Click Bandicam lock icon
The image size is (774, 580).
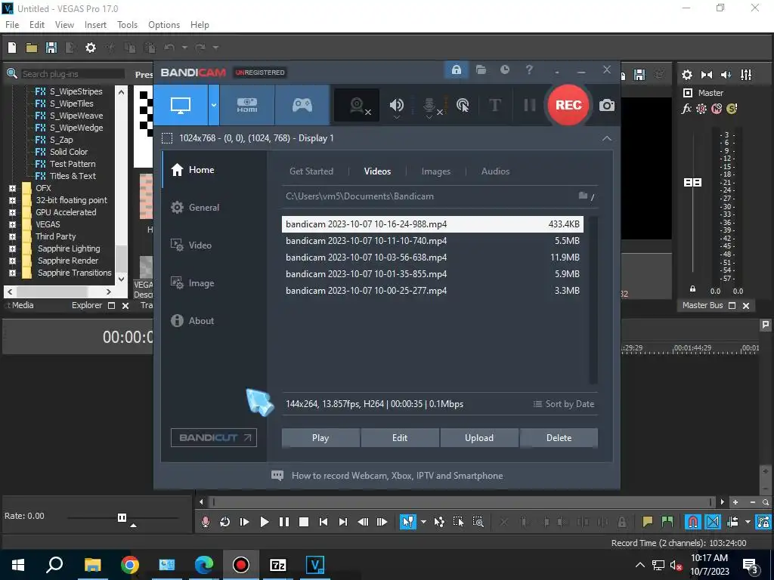(x=456, y=70)
